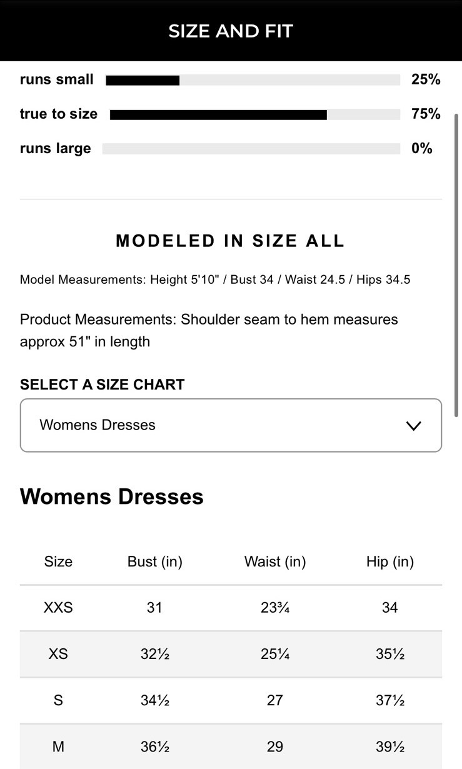Click the Model Measurements text line
The width and height of the screenshot is (462, 769).
point(215,279)
